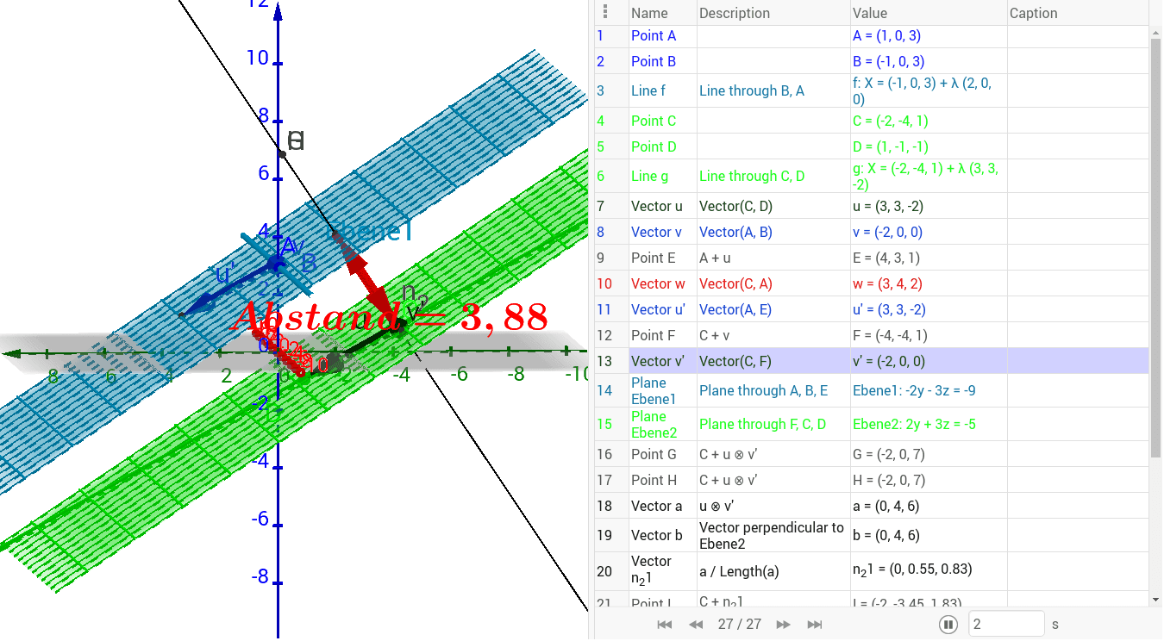
Task: Click 'Line through B, A' description
Action: click(752, 90)
